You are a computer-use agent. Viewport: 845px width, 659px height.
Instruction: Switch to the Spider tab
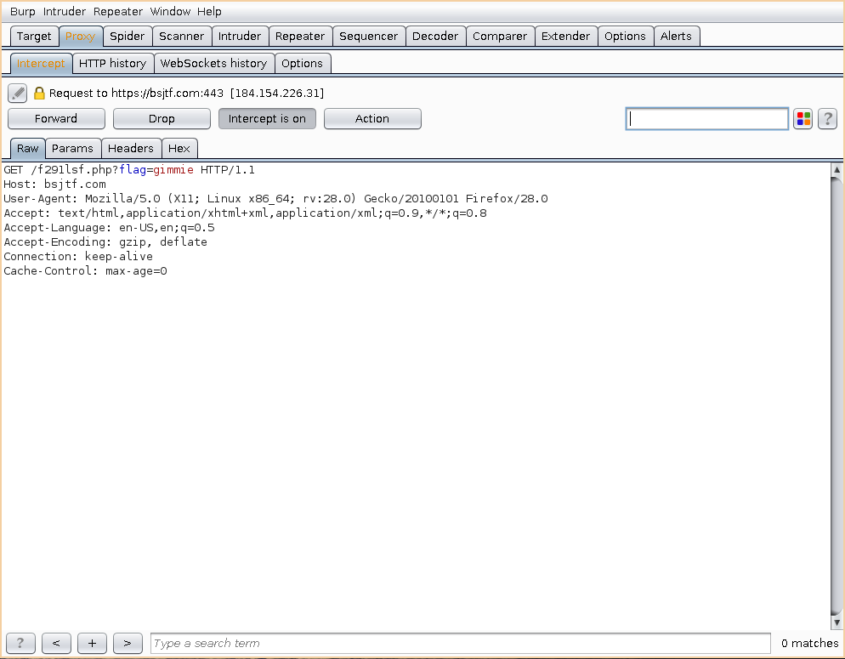pos(128,36)
